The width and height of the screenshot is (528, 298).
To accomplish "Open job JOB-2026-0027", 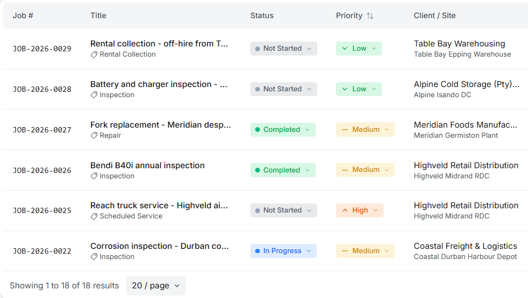I will click(x=42, y=130).
